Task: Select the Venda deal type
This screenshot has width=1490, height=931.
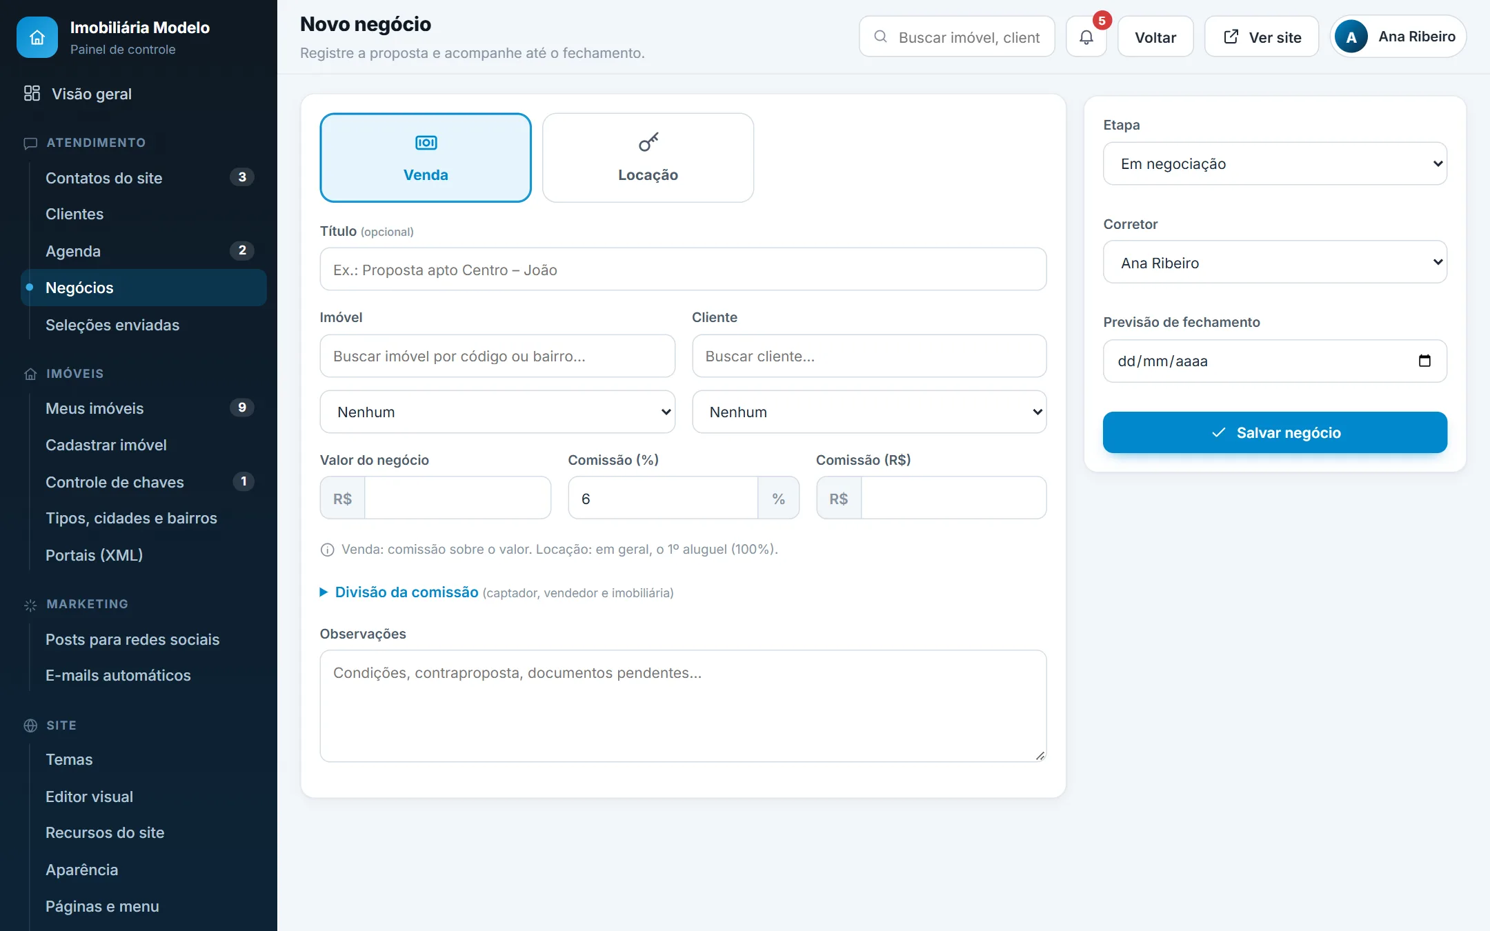Action: tap(426, 158)
